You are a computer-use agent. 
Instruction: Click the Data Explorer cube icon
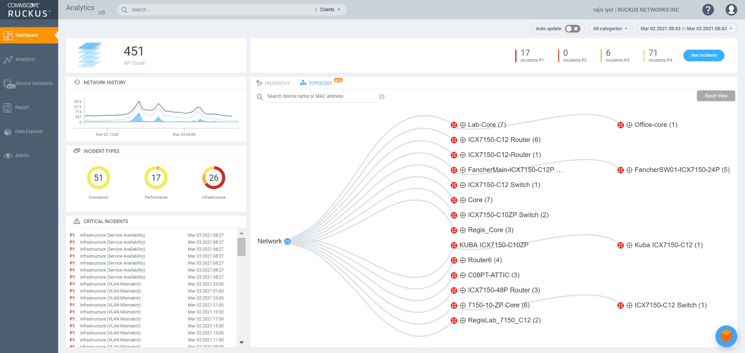[x=8, y=132]
